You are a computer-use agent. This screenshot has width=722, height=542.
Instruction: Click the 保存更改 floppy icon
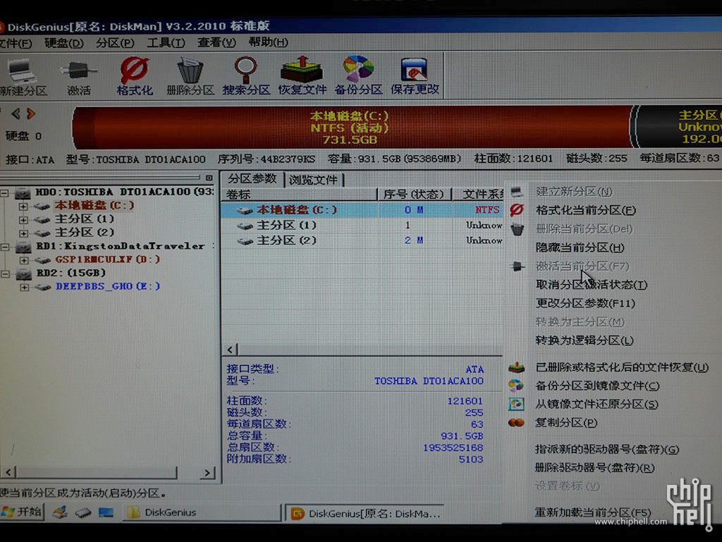[x=414, y=70]
